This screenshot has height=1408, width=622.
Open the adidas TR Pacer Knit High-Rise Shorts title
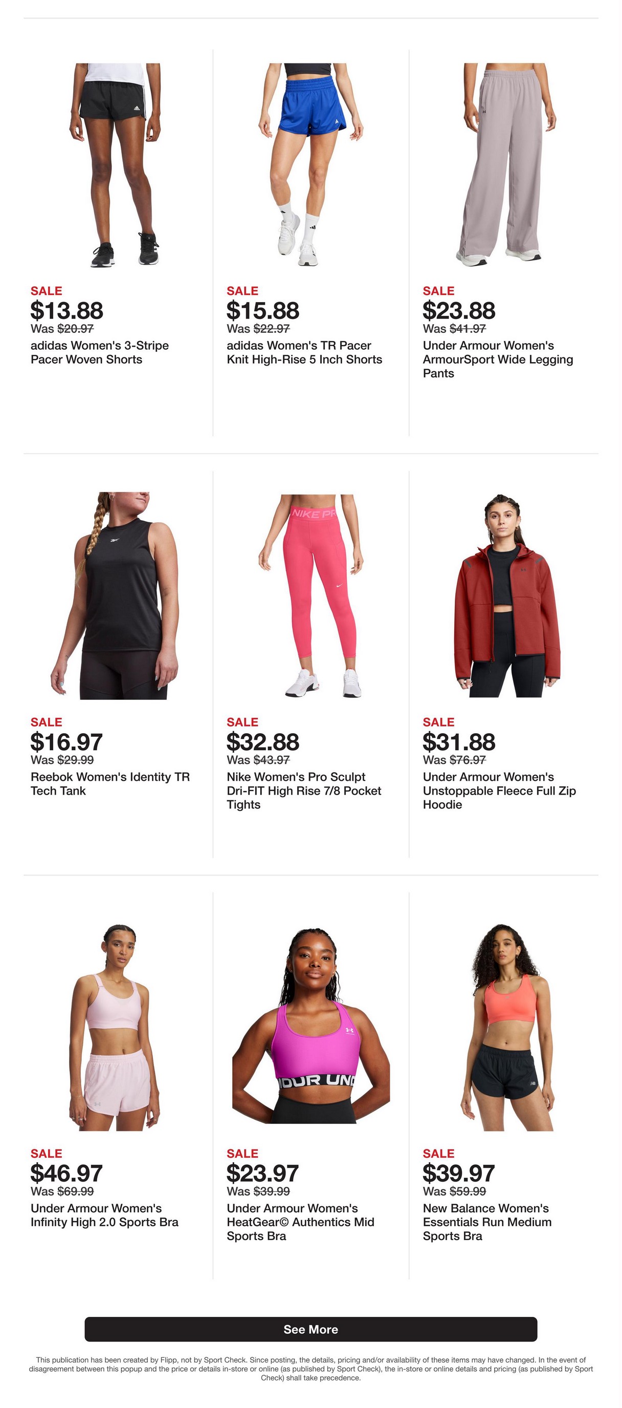tap(304, 353)
